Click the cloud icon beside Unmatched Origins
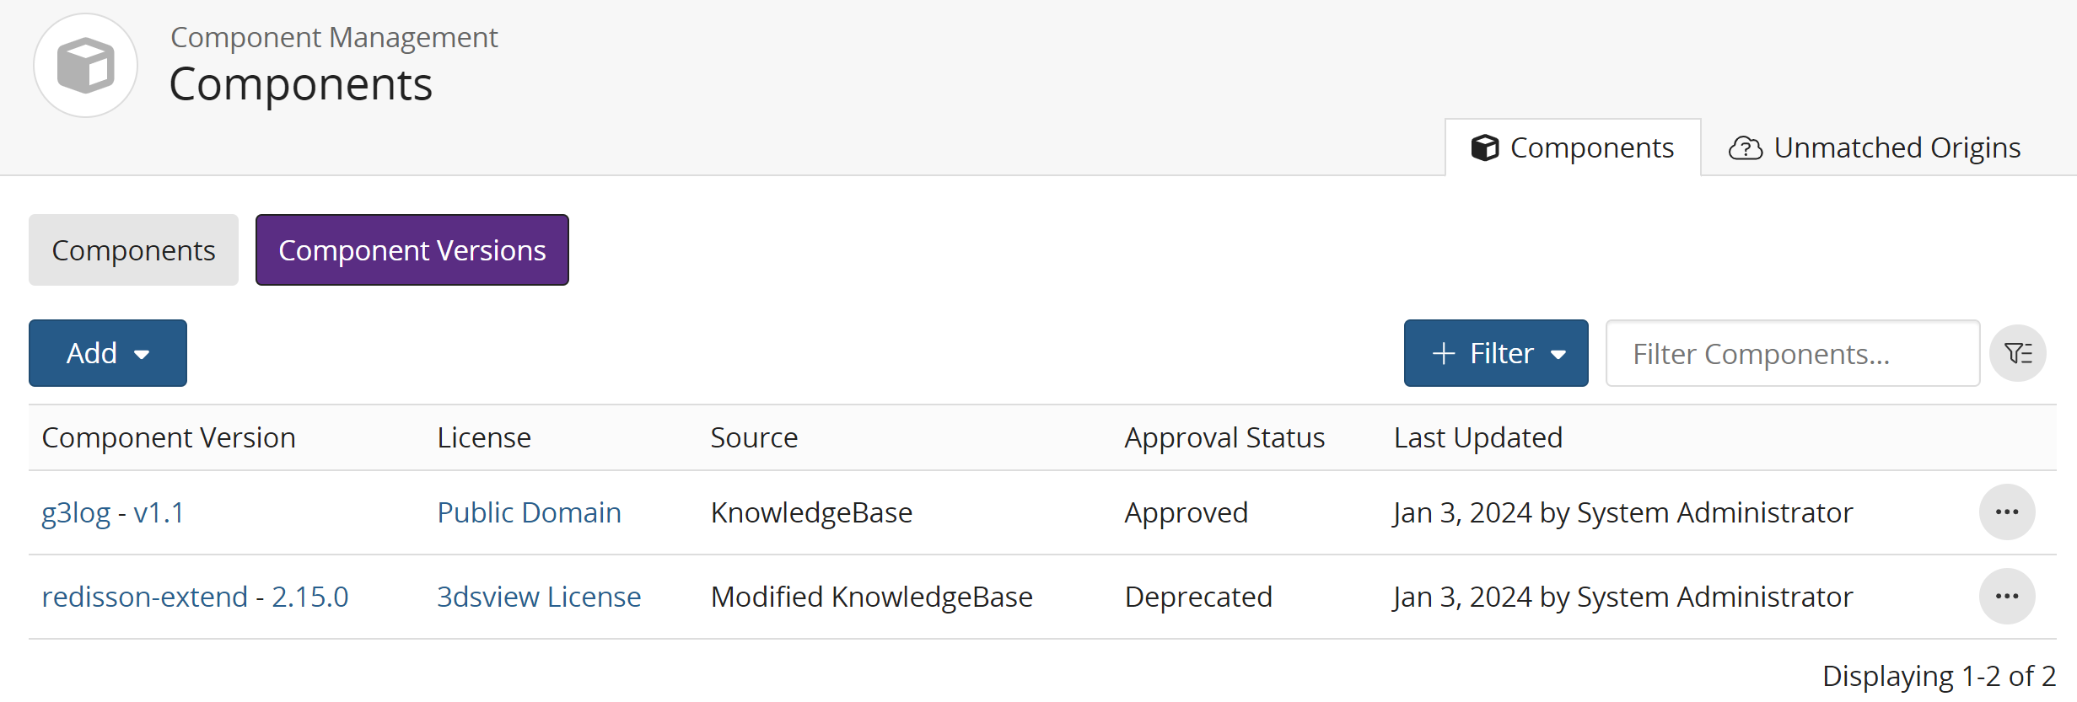The image size is (2077, 702). click(1746, 147)
